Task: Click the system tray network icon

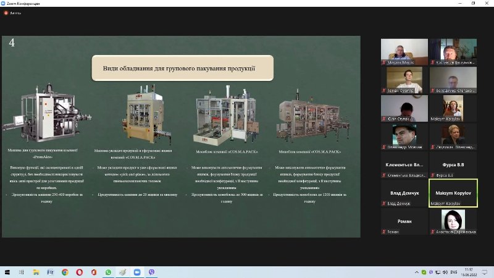Action: click(x=438, y=272)
